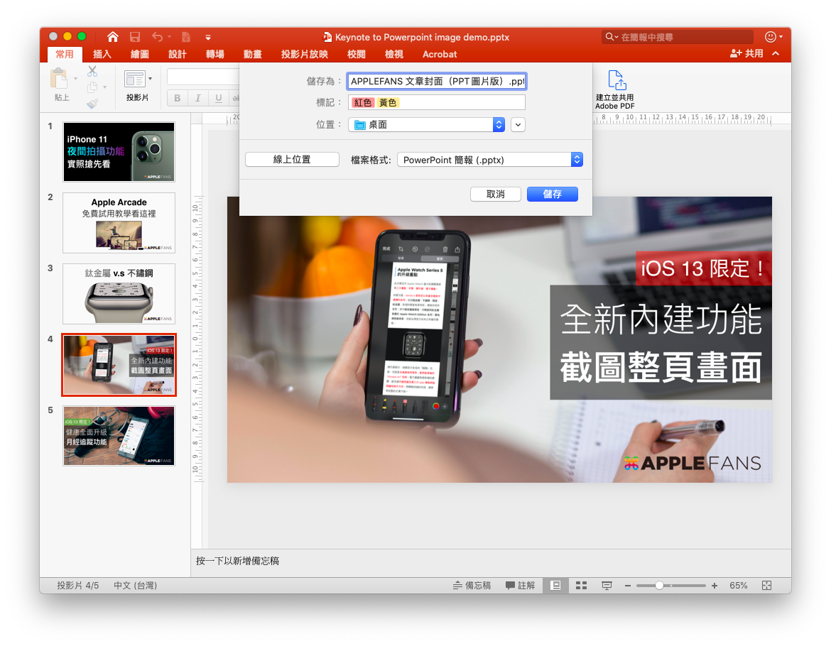Switch to Slide Sorter grid view icon

pyautogui.click(x=582, y=585)
